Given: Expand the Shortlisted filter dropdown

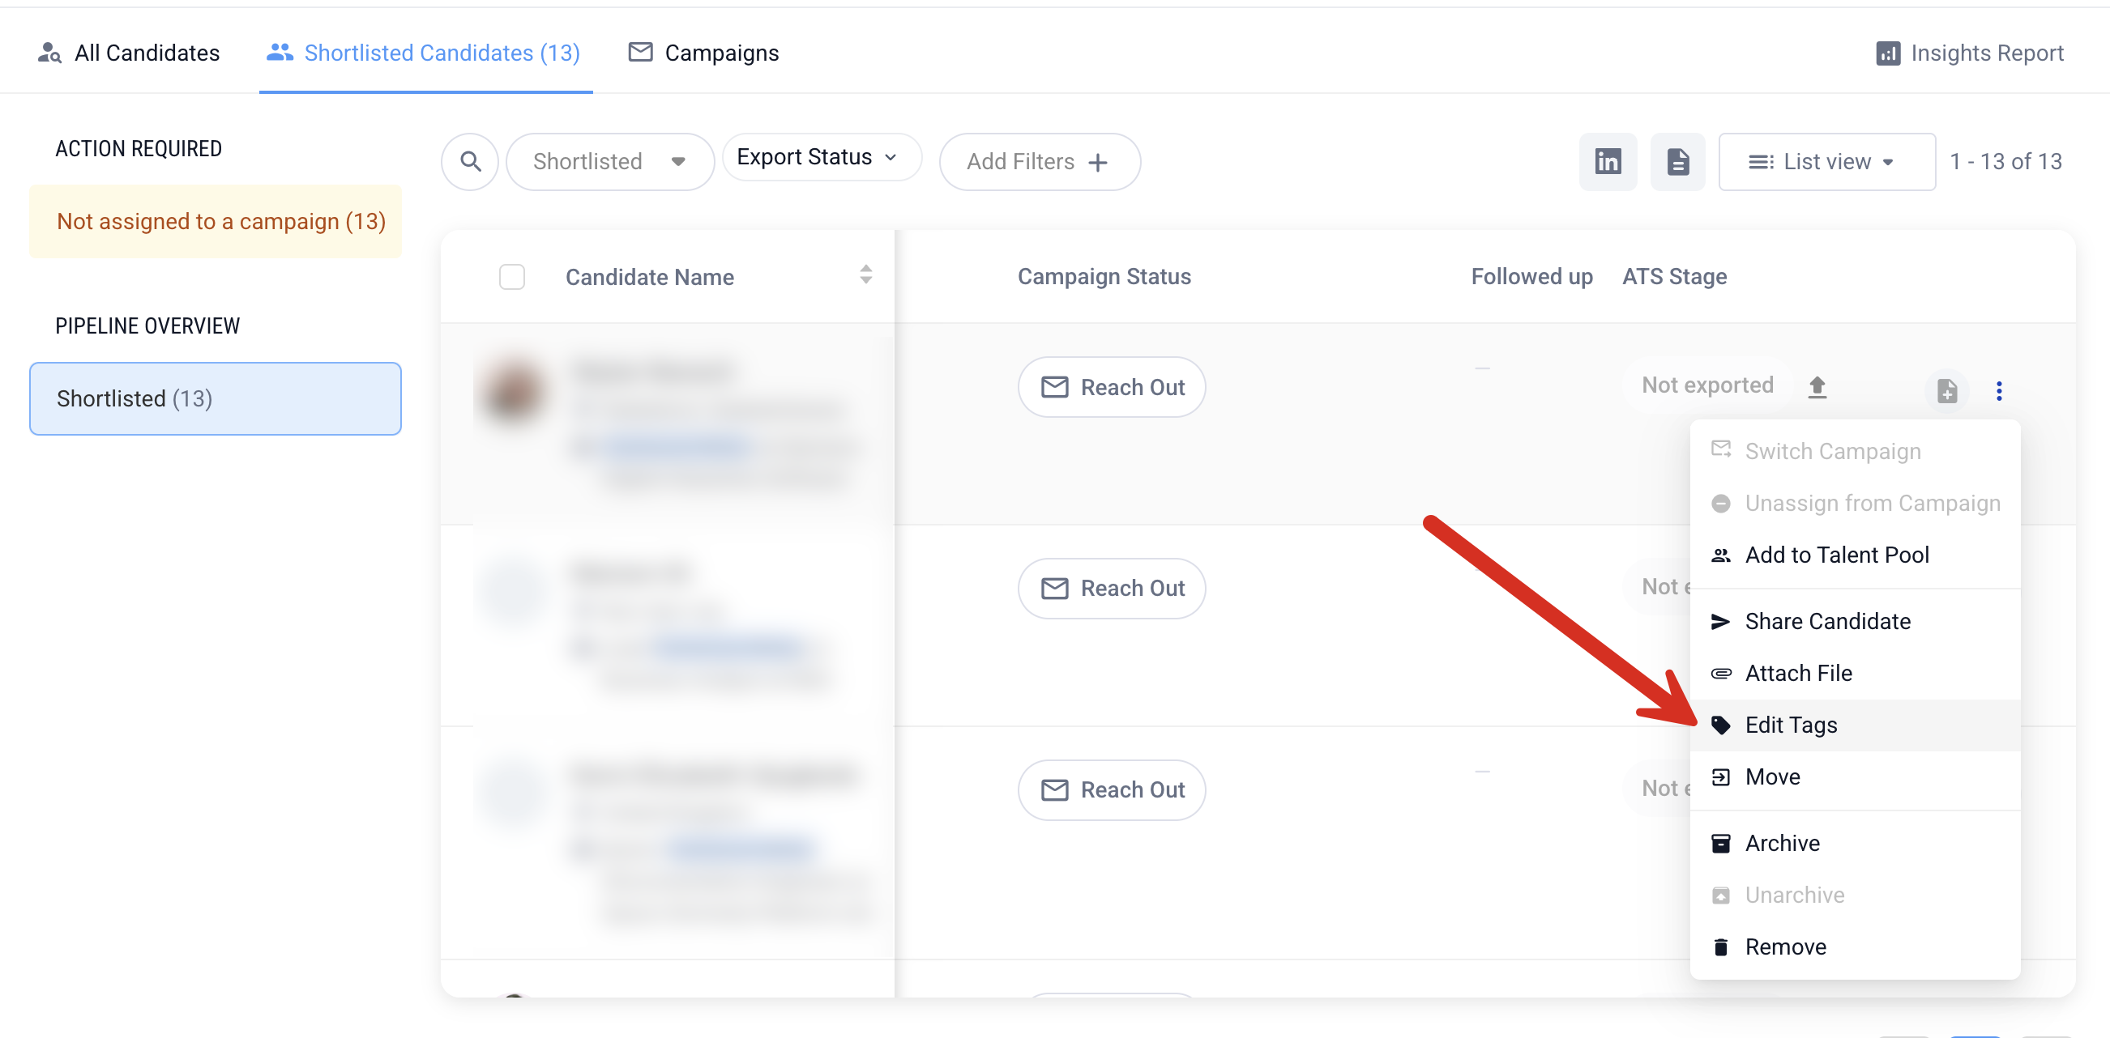Looking at the screenshot, I should [610, 161].
